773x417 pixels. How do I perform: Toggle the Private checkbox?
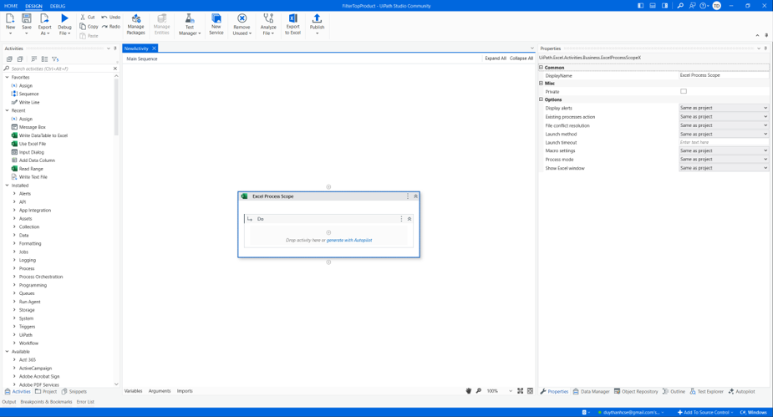[684, 91]
